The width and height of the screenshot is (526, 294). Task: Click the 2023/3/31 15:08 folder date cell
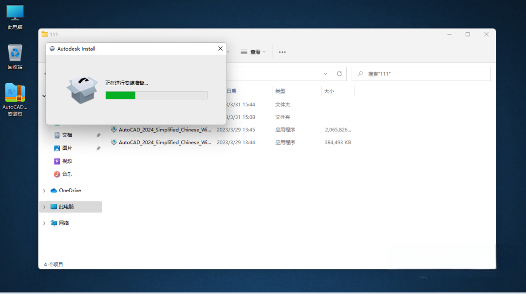point(240,117)
